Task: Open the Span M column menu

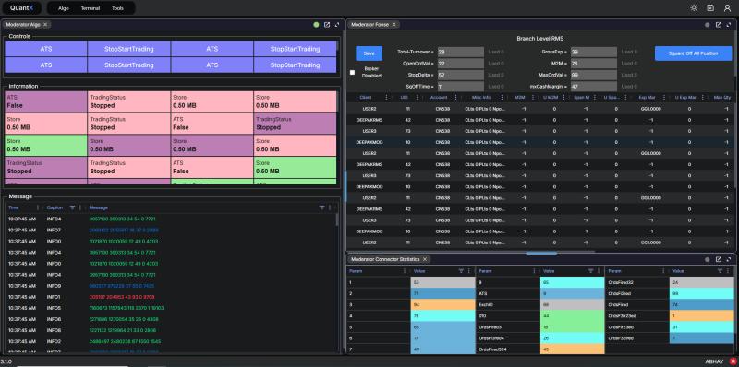Action: tap(595, 98)
